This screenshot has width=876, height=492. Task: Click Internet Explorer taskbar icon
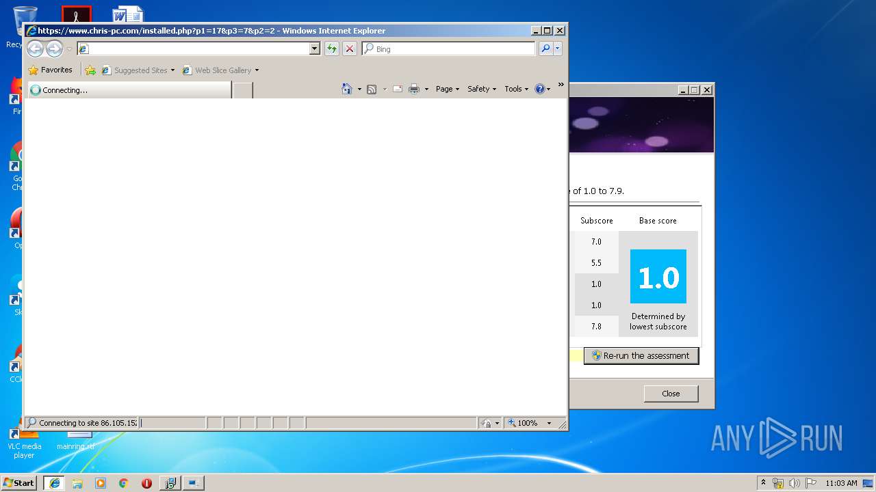(x=55, y=482)
